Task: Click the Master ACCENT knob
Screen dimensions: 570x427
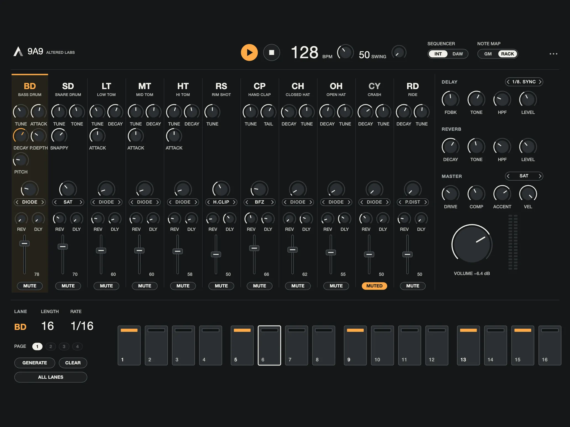Action: (502, 194)
